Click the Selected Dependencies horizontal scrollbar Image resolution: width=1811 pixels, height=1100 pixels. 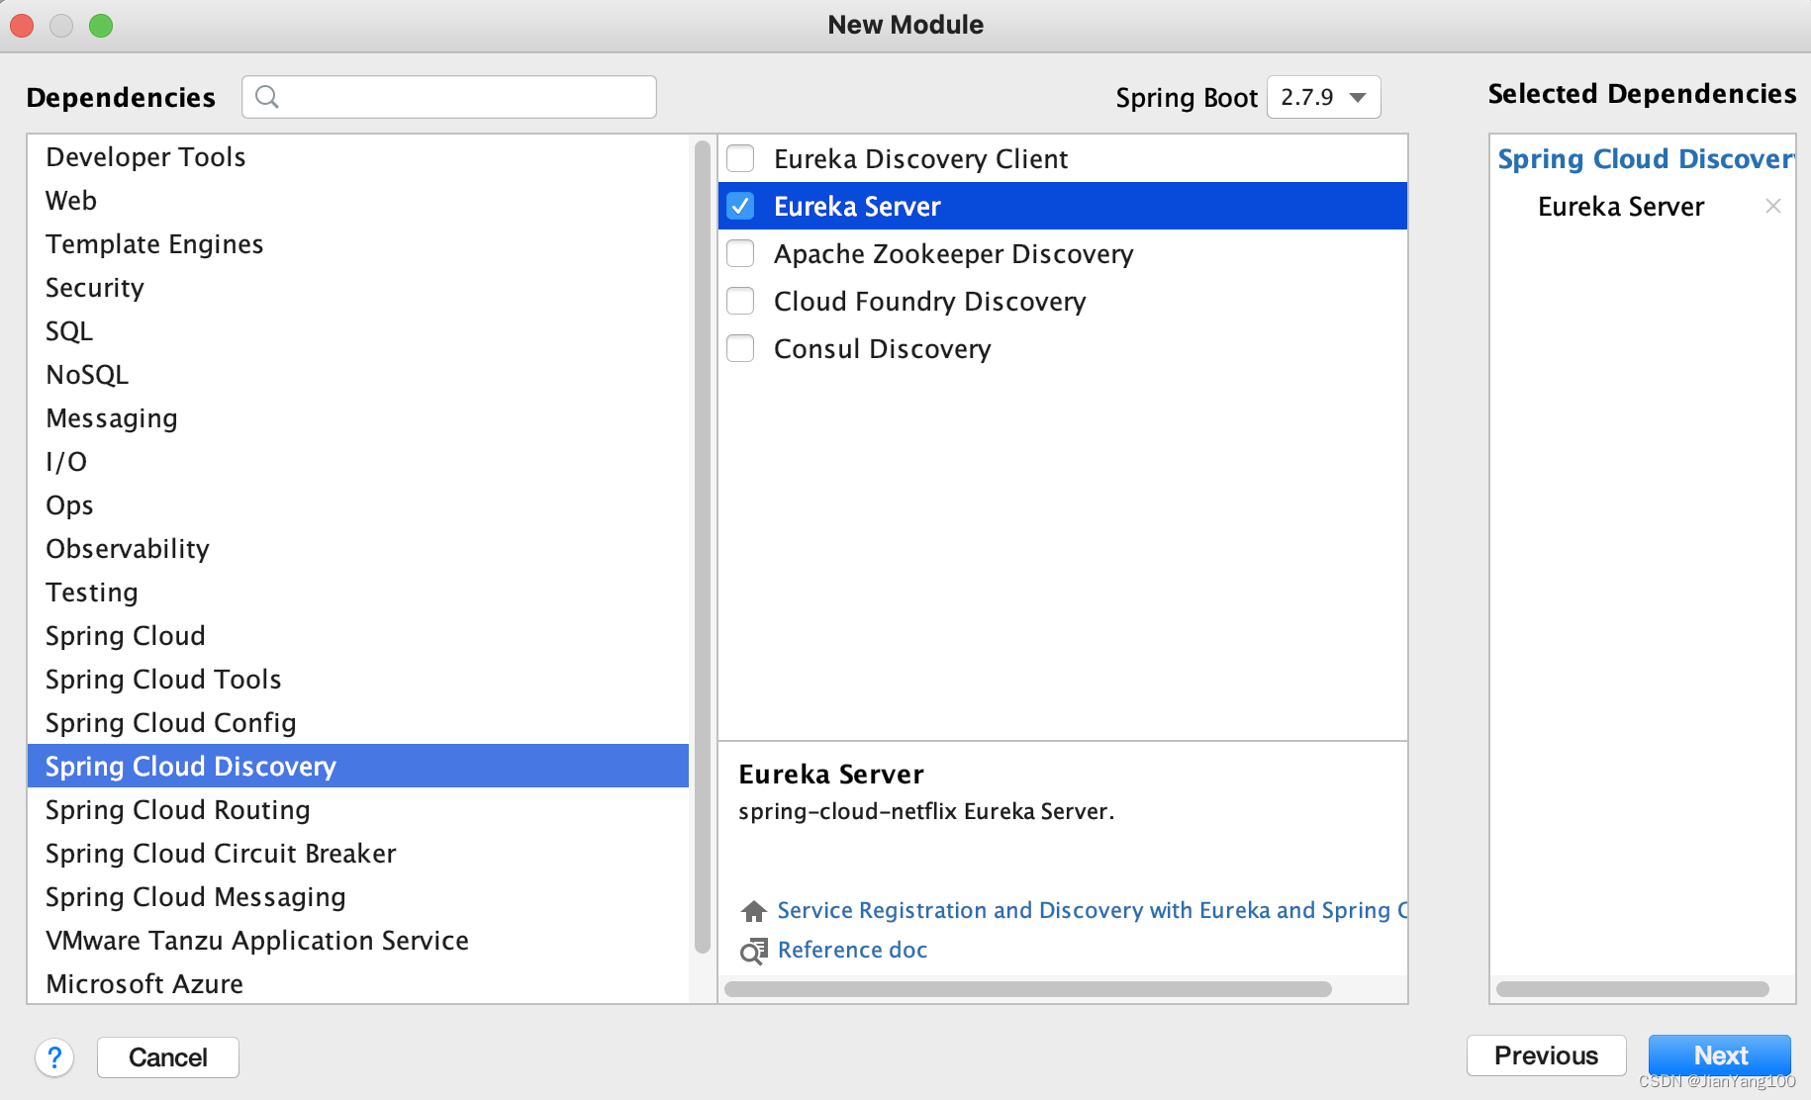[1633, 989]
